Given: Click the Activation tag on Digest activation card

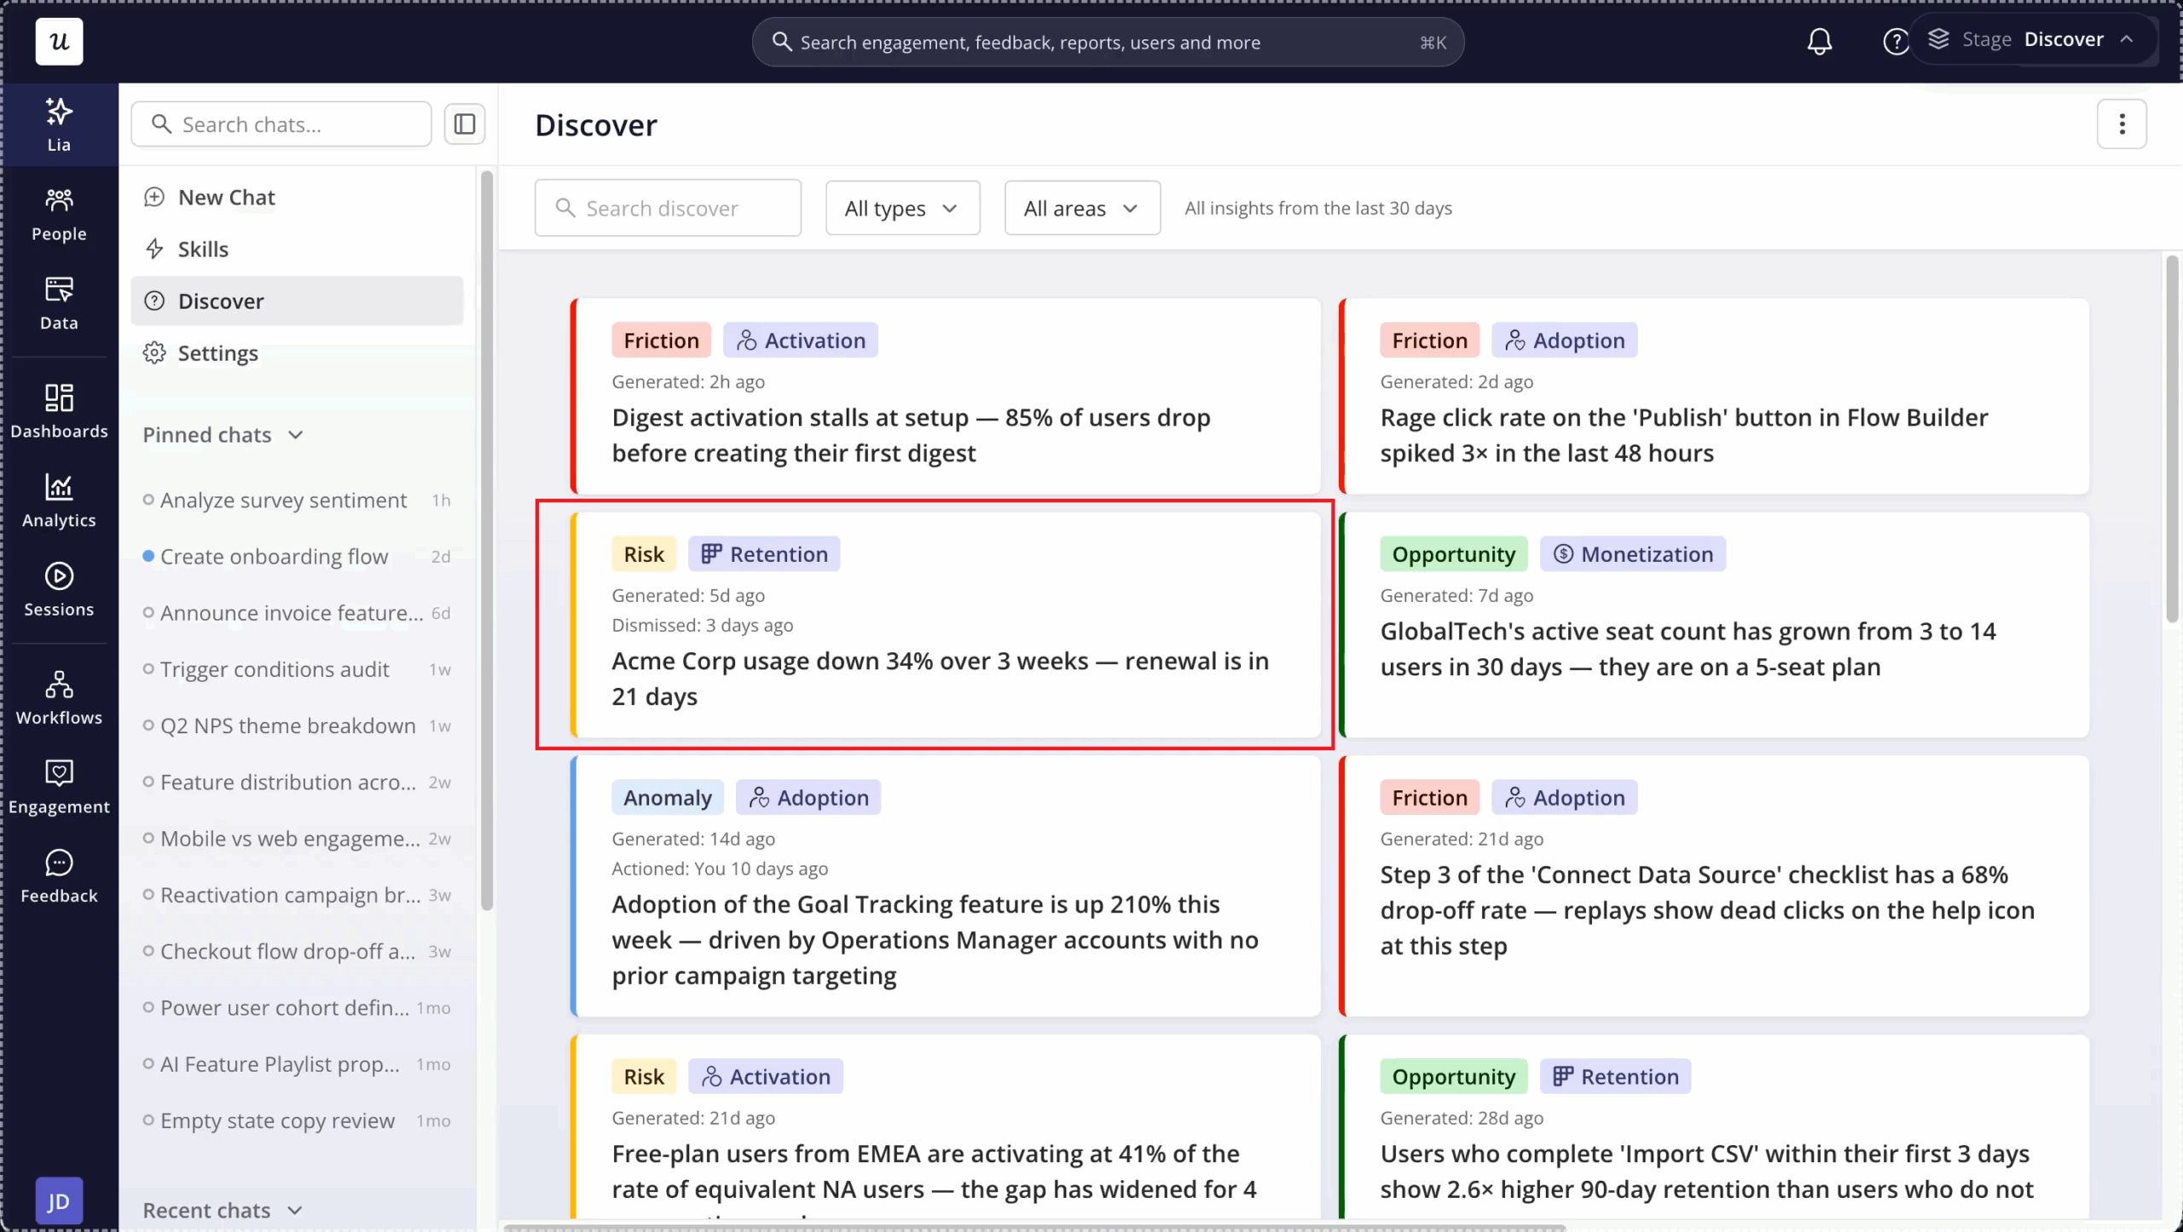Looking at the screenshot, I should point(801,340).
